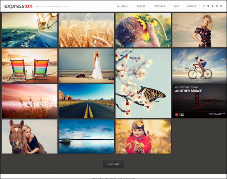Open the colorful beach chairs photo

(30, 66)
